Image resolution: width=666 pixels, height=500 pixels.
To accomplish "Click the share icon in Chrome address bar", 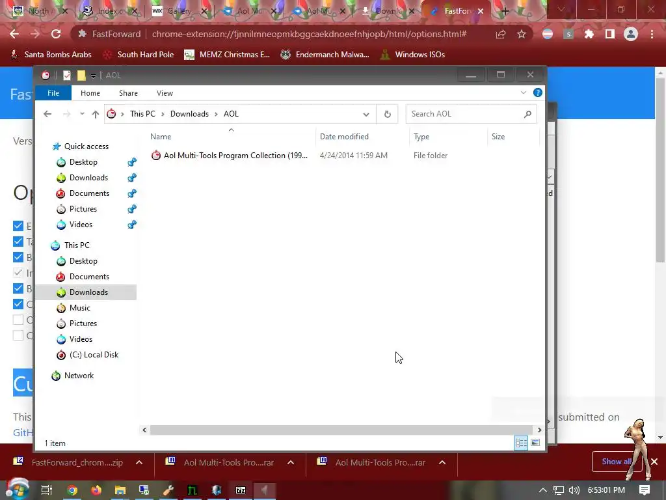I will pos(501,34).
